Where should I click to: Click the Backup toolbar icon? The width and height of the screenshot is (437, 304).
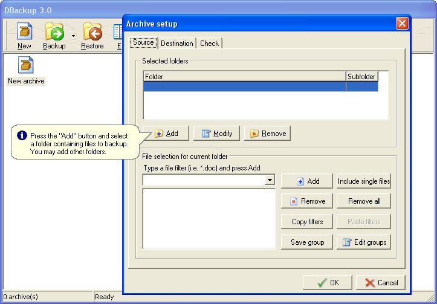[54, 36]
